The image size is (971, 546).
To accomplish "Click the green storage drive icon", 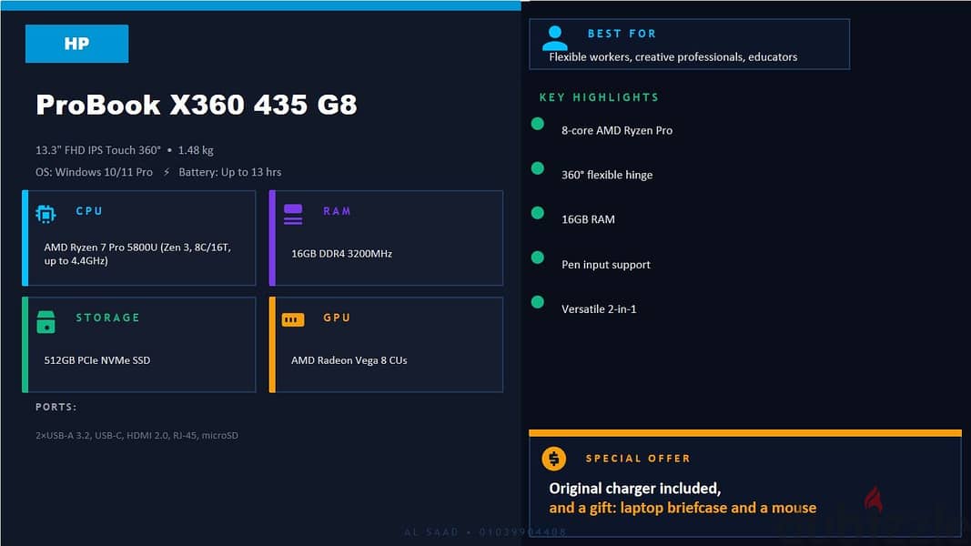I will [x=46, y=322].
